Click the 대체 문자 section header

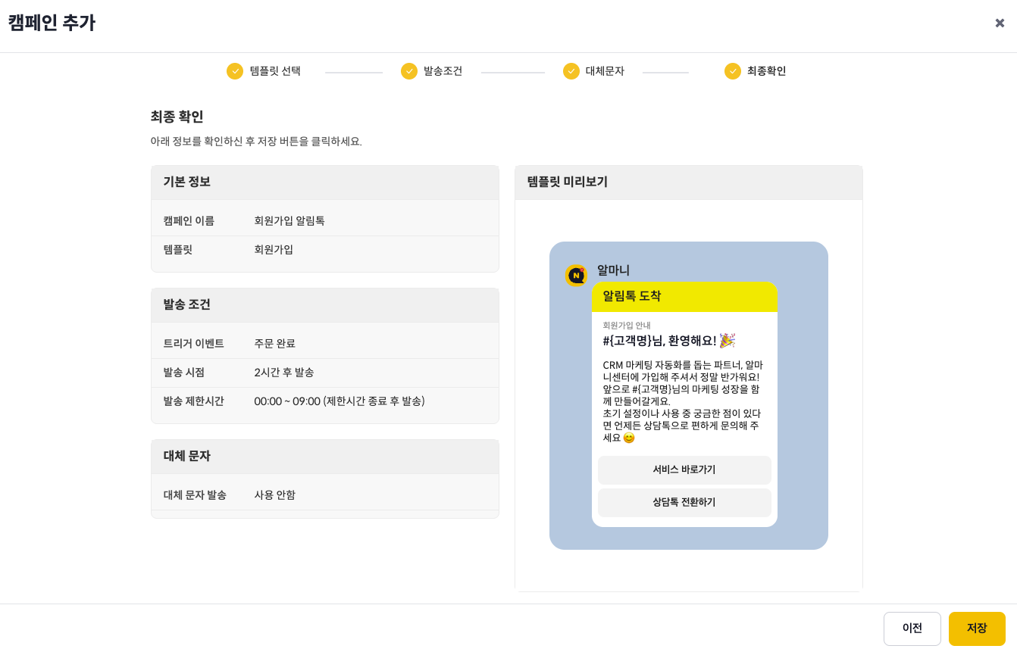click(x=325, y=457)
